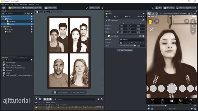
Task: Open the My Lenses menu in the menu bar
Action: tap(23, 4)
